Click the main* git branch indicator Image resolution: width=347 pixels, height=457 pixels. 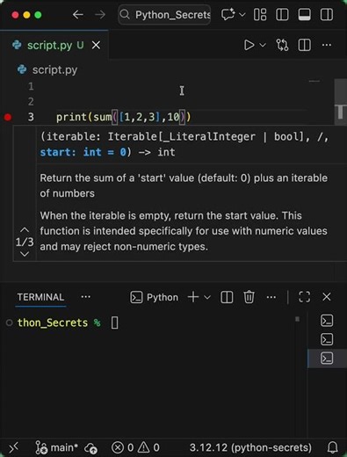click(x=57, y=447)
